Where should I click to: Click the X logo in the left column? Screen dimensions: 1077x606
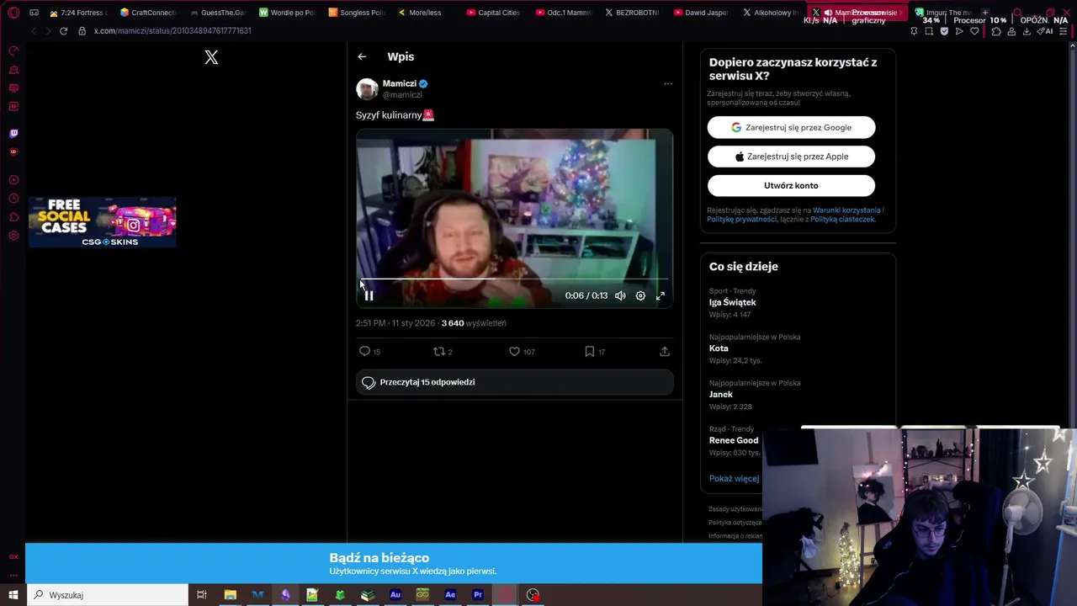click(x=211, y=57)
